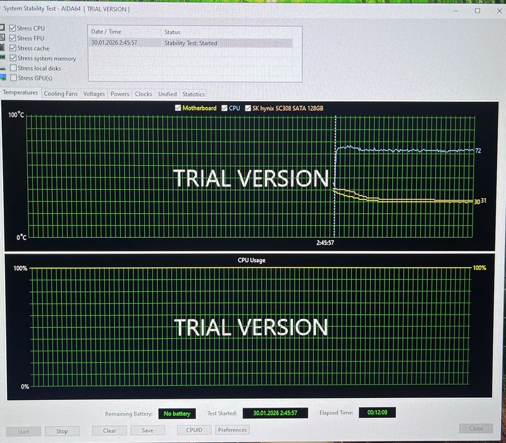The width and height of the screenshot is (506, 443).
Task: Click the 2:45:57 graph time marker
Action: [x=325, y=243]
